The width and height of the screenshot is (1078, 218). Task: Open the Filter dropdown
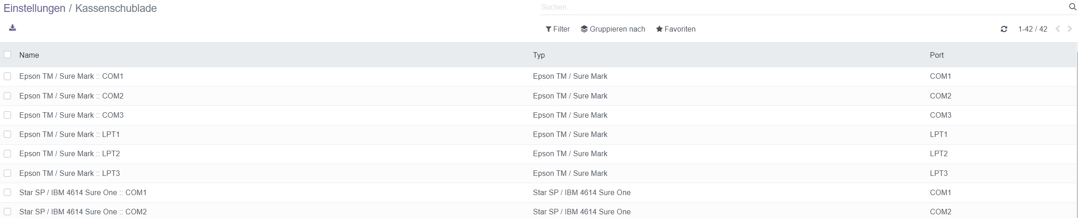558,29
